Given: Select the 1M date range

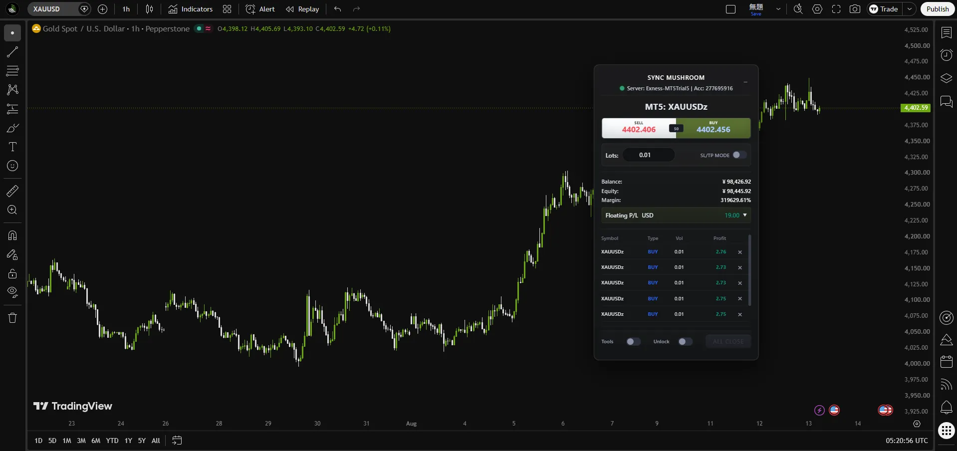Looking at the screenshot, I should click(67, 441).
